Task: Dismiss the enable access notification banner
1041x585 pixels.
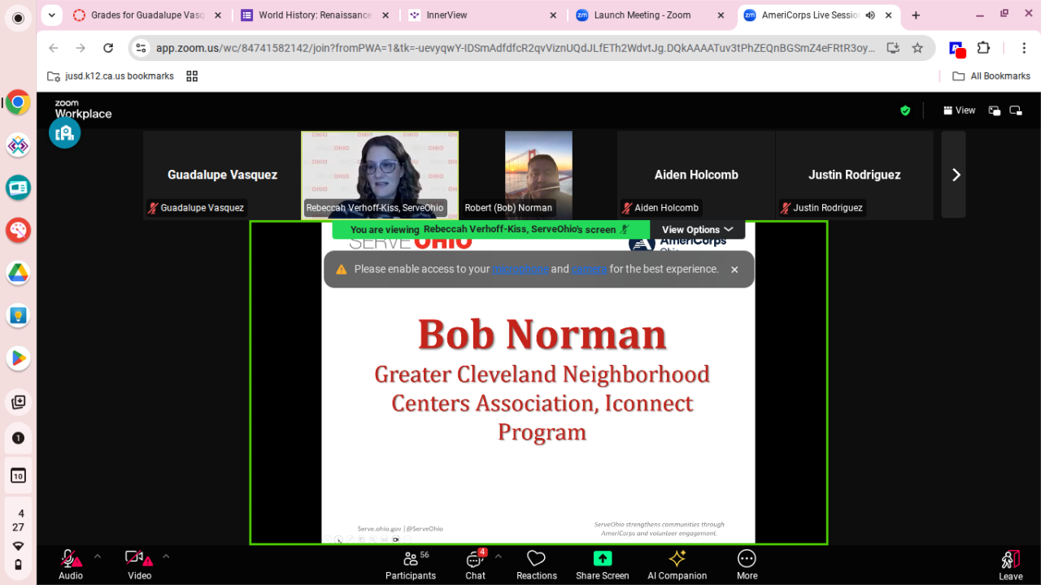Action: (734, 270)
